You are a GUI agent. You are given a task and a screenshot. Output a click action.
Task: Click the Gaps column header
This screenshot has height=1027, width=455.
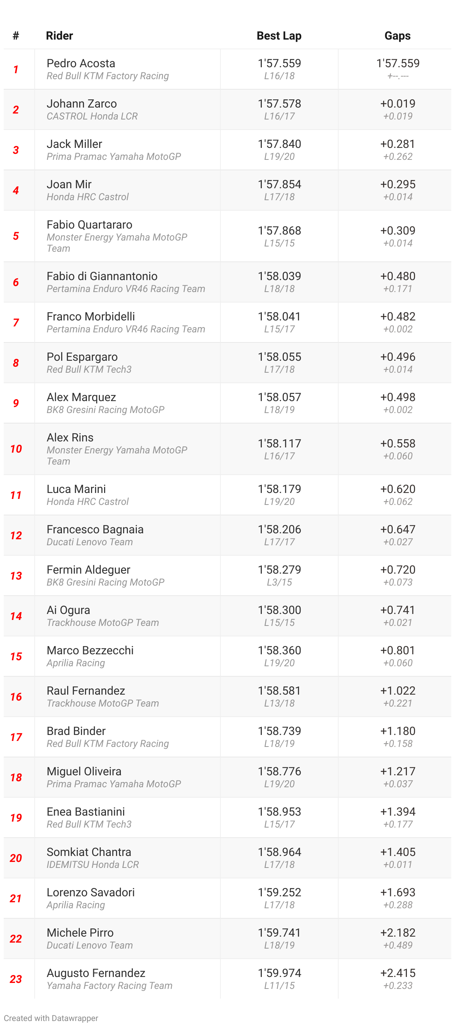397,36
